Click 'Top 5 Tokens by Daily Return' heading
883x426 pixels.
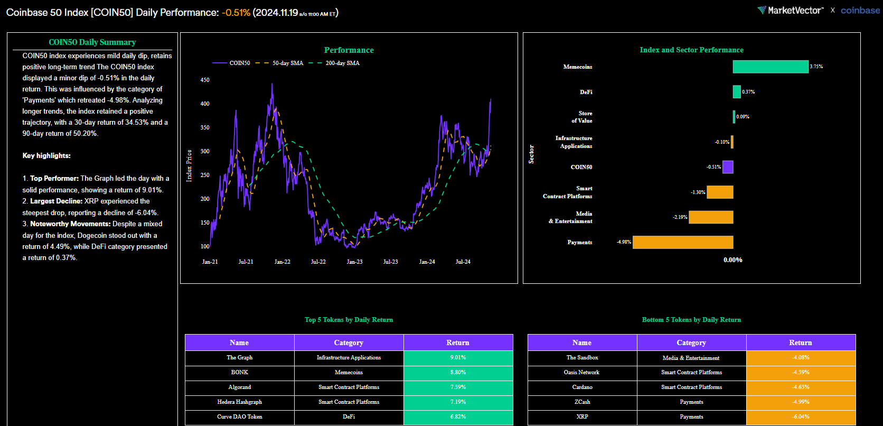[x=349, y=320]
